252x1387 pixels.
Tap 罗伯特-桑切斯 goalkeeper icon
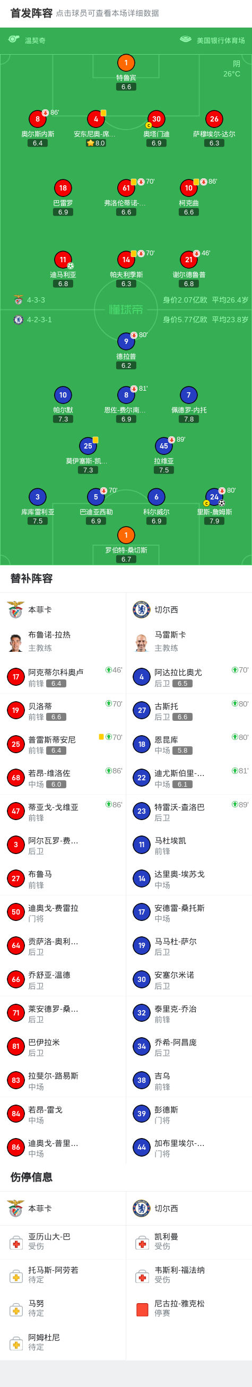point(126,535)
